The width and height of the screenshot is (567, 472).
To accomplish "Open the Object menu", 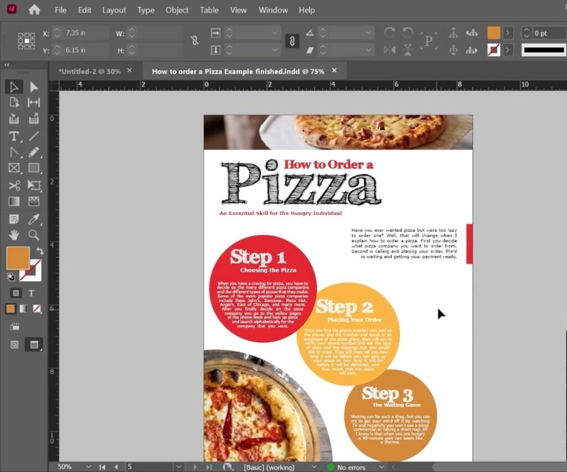I will (177, 10).
